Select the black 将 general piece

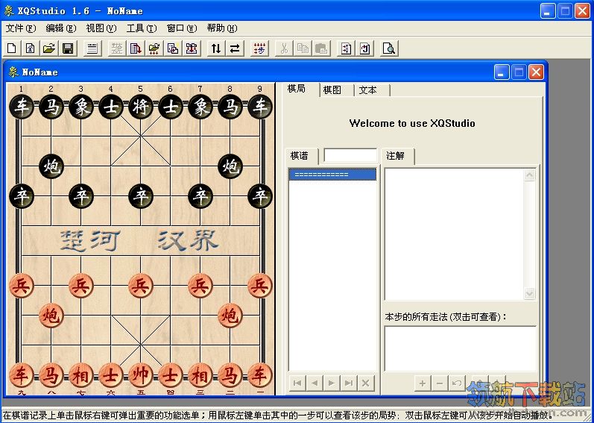point(141,107)
